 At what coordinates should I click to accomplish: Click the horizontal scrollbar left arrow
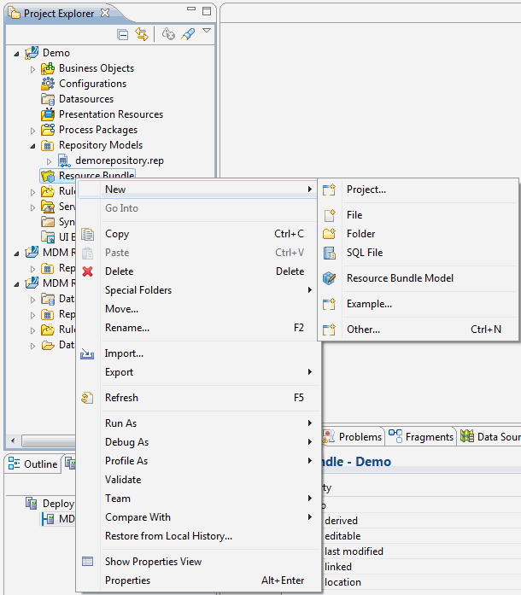coord(14,441)
